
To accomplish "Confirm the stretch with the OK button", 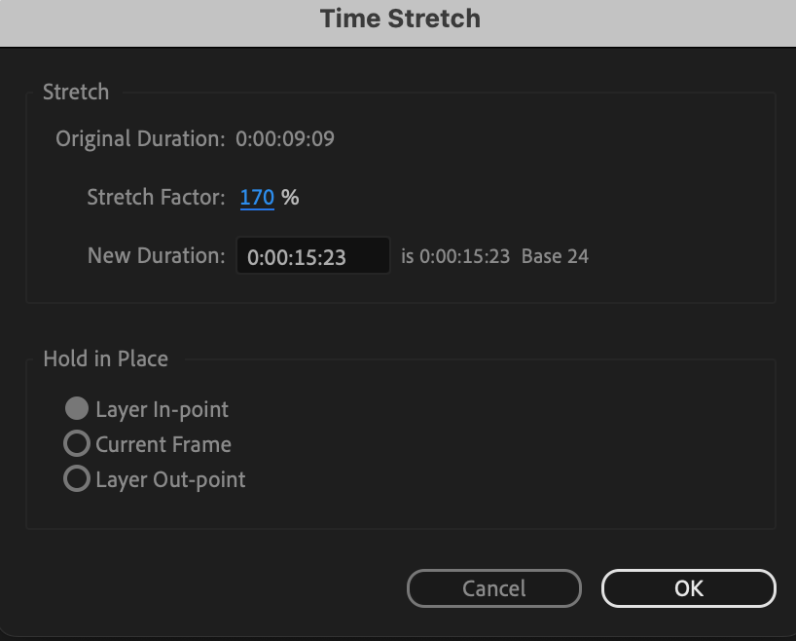I will [x=688, y=588].
